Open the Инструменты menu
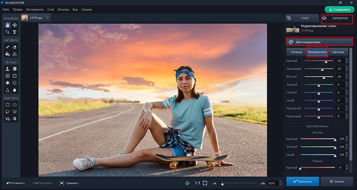Viewport: 357px width, 190px height. click(x=35, y=9)
